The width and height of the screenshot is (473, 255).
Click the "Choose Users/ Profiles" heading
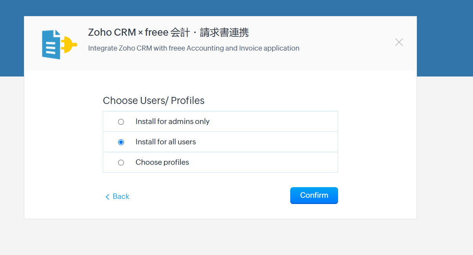click(154, 101)
